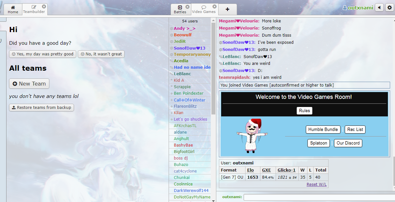395x202 pixels.
Task: Open the Humble Bundle link
Action: point(323,129)
